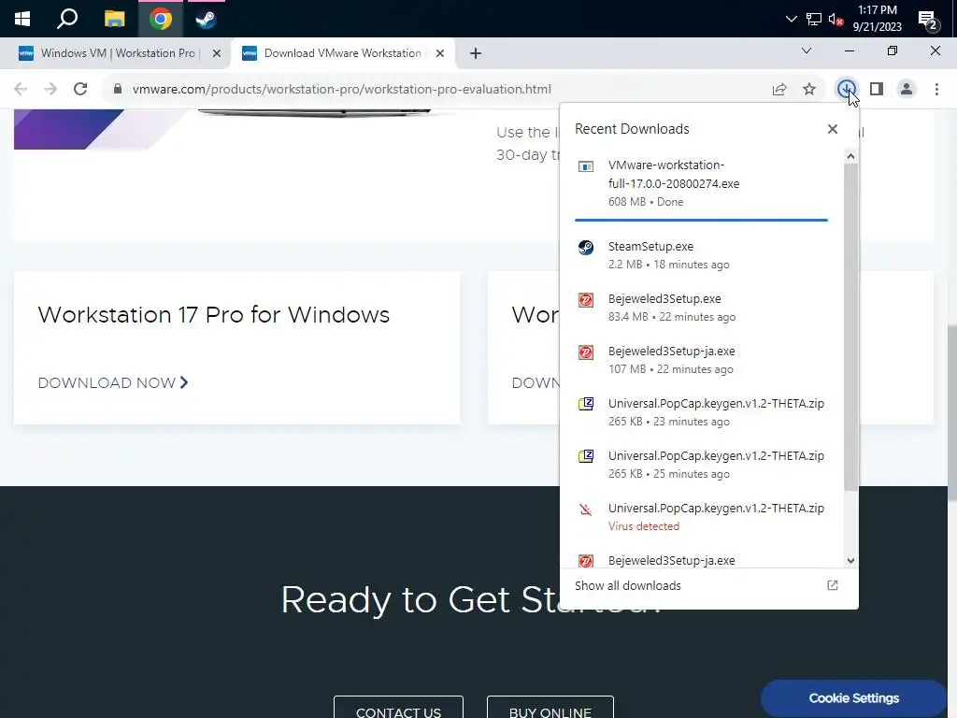Open network status tray icon
Viewport: 957px width, 718px height.
coord(814,19)
